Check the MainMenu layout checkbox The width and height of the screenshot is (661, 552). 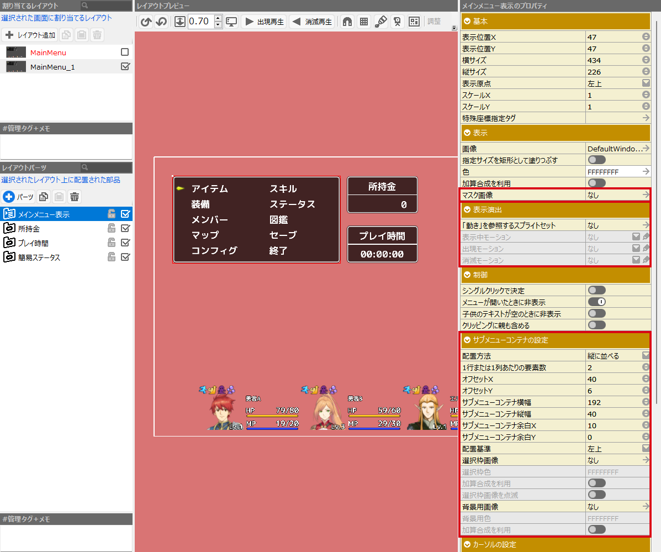click(125, 52)
